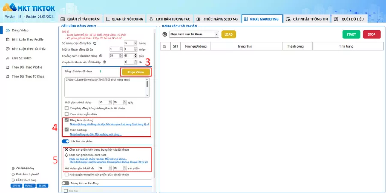Click the Mỗi tài khoản đăng tối đa first field
This screenshot has width=386, height=193.
(x=115, y=49)
